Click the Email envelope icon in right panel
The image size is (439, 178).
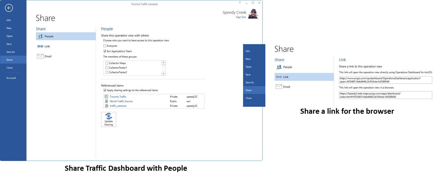(x=279, y=87)
